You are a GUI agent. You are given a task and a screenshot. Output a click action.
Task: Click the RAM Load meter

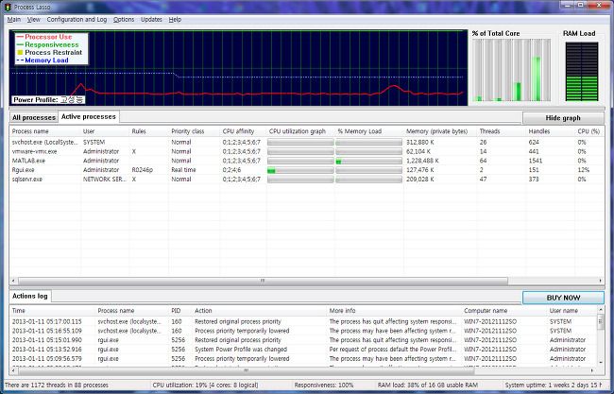(x=582, y=72)
